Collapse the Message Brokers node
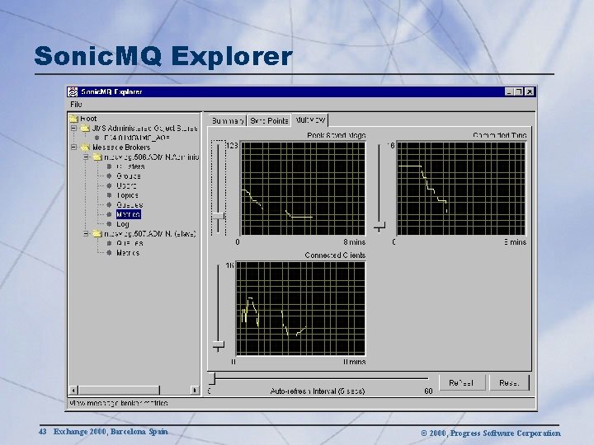 (x=74, y=148)
